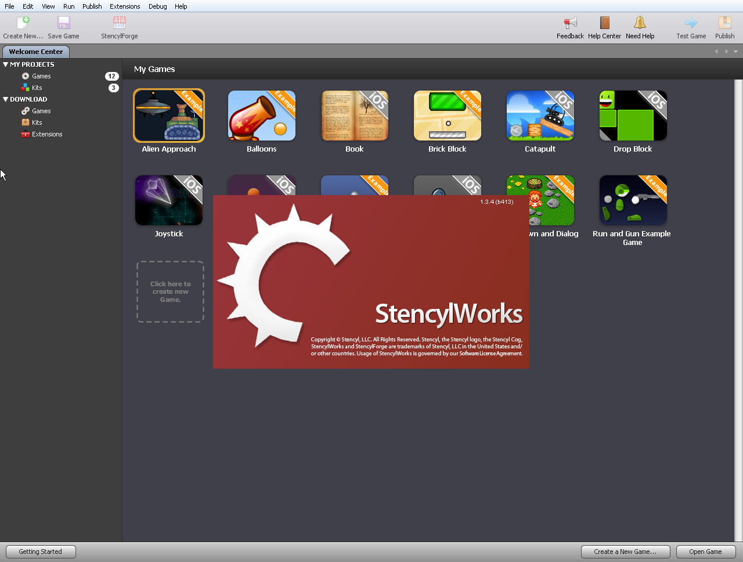Screen dimensions: 743x562
Task: Click the Kits count badge 3
Action: (x=114, y=88)
